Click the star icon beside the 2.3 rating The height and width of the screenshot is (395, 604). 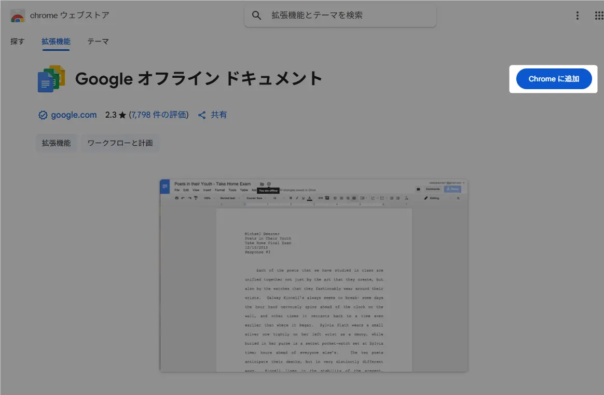pos(122,115)
